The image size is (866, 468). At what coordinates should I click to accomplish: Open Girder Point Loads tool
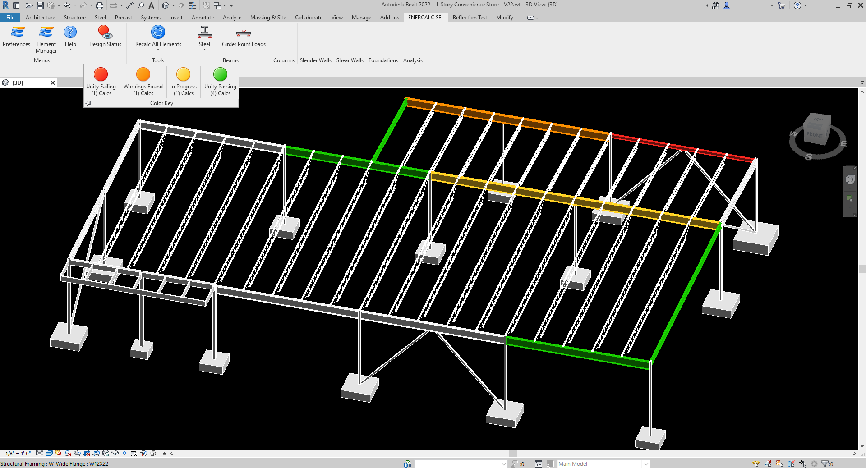click(x=244, y=37)
